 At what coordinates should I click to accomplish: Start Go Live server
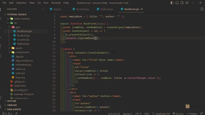point(178,114)
